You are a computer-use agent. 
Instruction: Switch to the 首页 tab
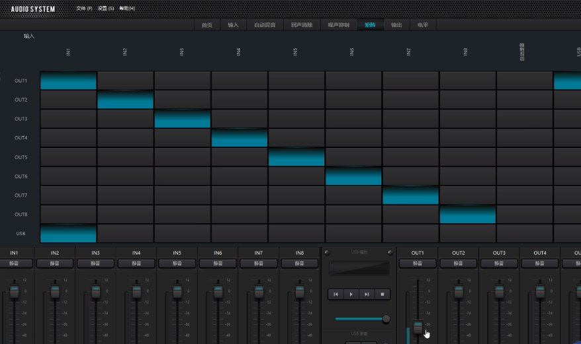(x=207, y=25)
